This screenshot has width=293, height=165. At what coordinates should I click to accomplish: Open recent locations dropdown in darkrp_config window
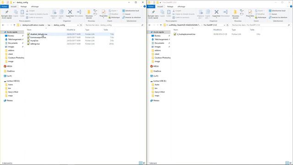(11, 25)
